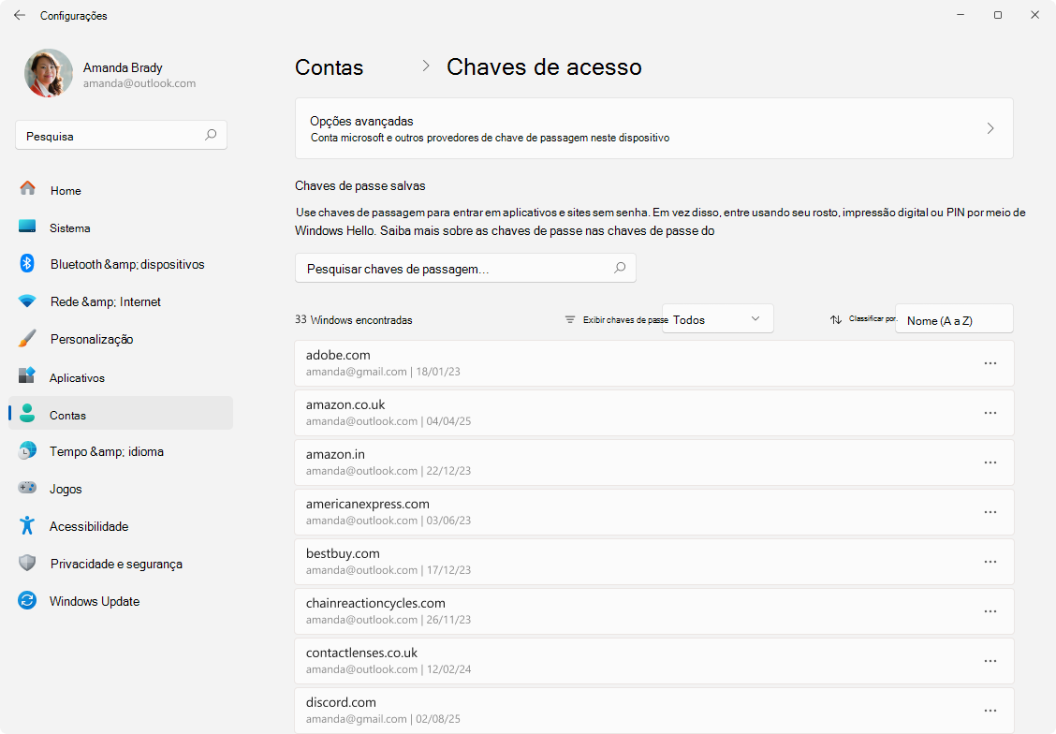The height and width of the screenshot is (734, 1056).
Task: Open the Todos filter dropdown
Action: tap(717, 318)
